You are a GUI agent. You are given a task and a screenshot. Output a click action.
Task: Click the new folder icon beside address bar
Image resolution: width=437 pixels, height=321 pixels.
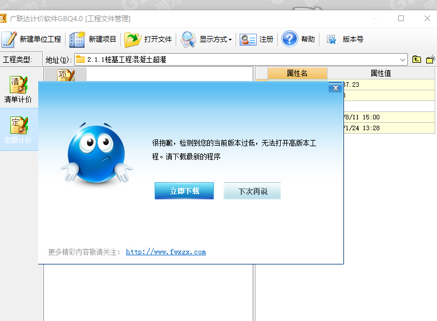[430, 59]
